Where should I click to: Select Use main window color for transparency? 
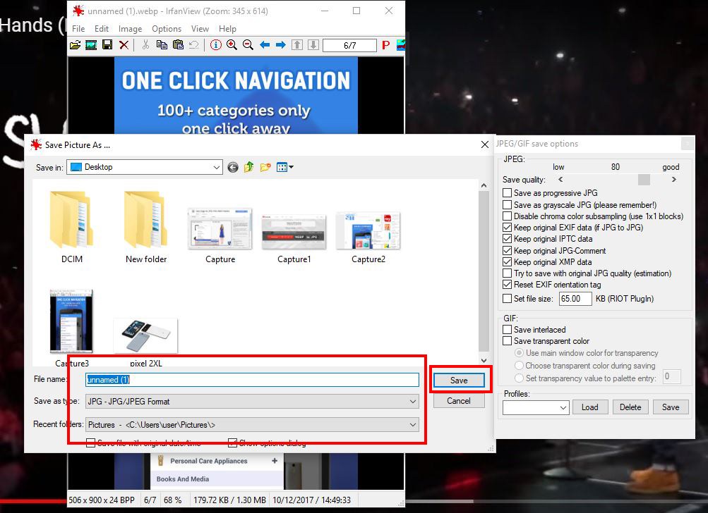[x=518, y=352]
